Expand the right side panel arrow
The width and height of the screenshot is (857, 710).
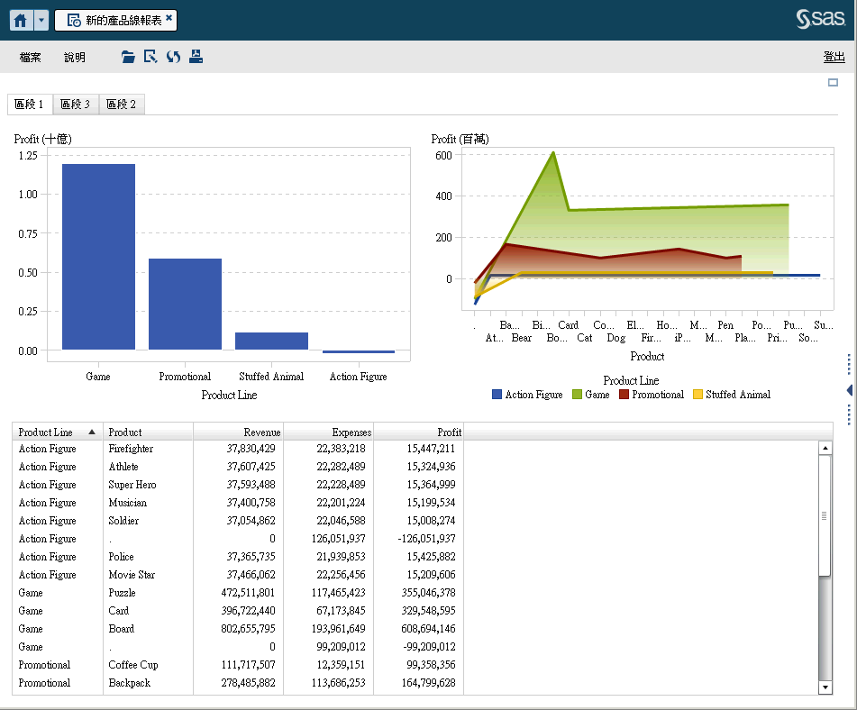click(849, 389)
